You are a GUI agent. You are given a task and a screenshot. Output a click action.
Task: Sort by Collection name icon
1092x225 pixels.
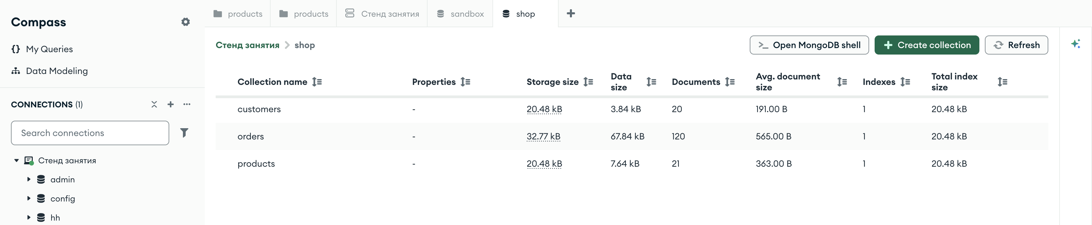pos(317,82)
